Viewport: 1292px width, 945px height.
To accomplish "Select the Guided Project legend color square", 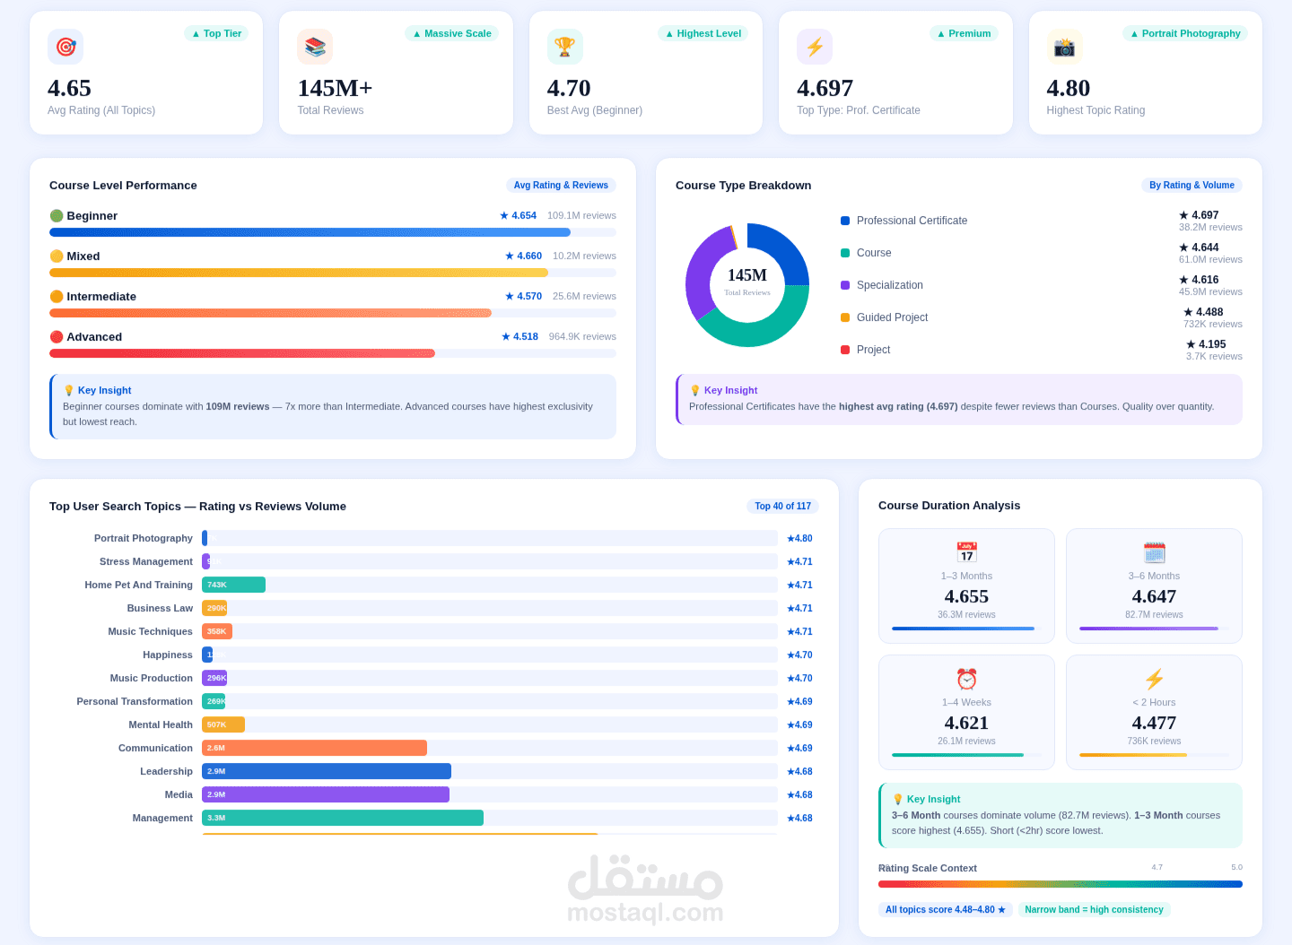I will point(845,317).
